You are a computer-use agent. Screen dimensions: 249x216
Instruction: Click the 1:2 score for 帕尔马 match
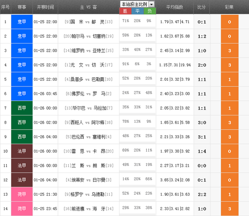coord(202,36)
